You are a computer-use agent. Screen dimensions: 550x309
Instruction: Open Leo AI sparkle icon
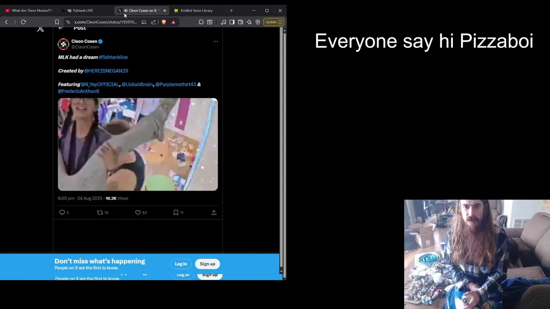(x=249, y=22)
